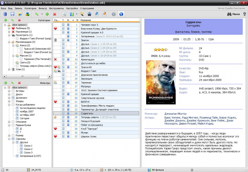Select the Сезон 2 filter item
Image resolution: width=248 pixels, height=172 pixels.
click(28, 149)
